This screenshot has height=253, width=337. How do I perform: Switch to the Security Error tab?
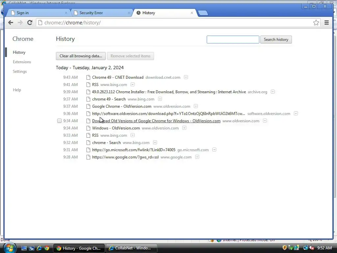[101, 13]
